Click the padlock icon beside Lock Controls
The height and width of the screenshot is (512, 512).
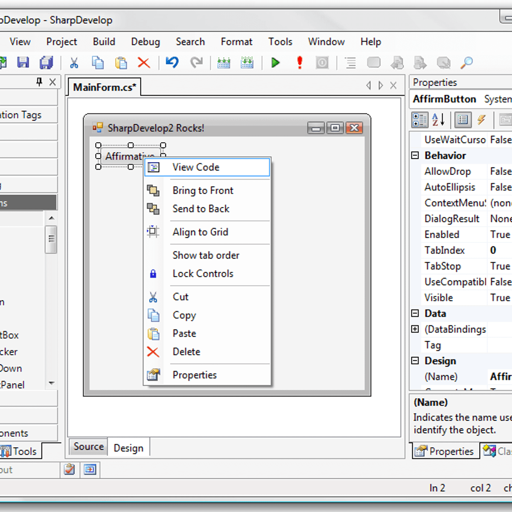(153, 273)
